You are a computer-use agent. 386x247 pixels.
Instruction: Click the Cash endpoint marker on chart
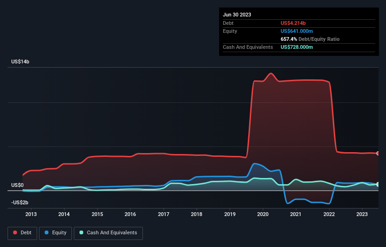click(378, 185)
